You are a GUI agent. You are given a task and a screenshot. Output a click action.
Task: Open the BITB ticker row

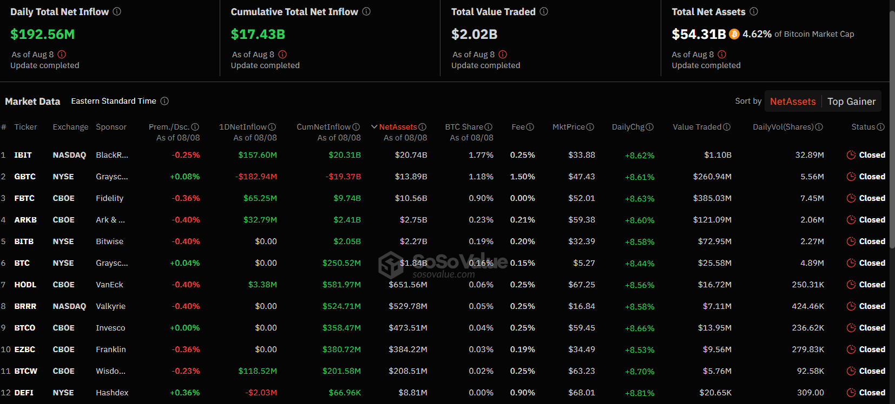(24, 241)
